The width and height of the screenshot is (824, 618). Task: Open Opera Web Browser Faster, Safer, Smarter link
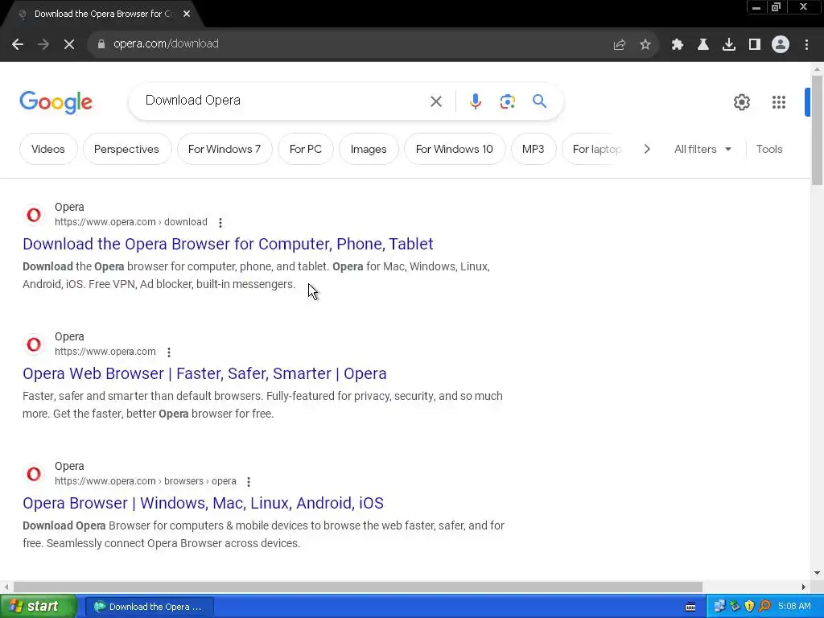pos(204,373)
